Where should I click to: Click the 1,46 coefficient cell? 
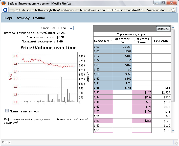(x=103, y=92)
